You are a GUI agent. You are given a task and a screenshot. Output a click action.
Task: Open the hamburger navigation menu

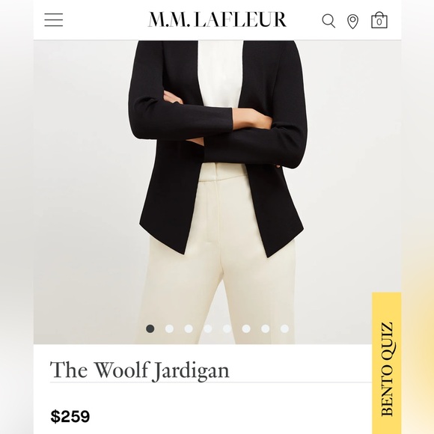click(54, 20)
